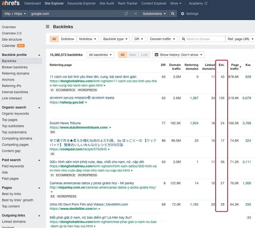Open the Duluth News Tribune page title
The height and width of the screenshot is (228, 255).
click(65, 123)
